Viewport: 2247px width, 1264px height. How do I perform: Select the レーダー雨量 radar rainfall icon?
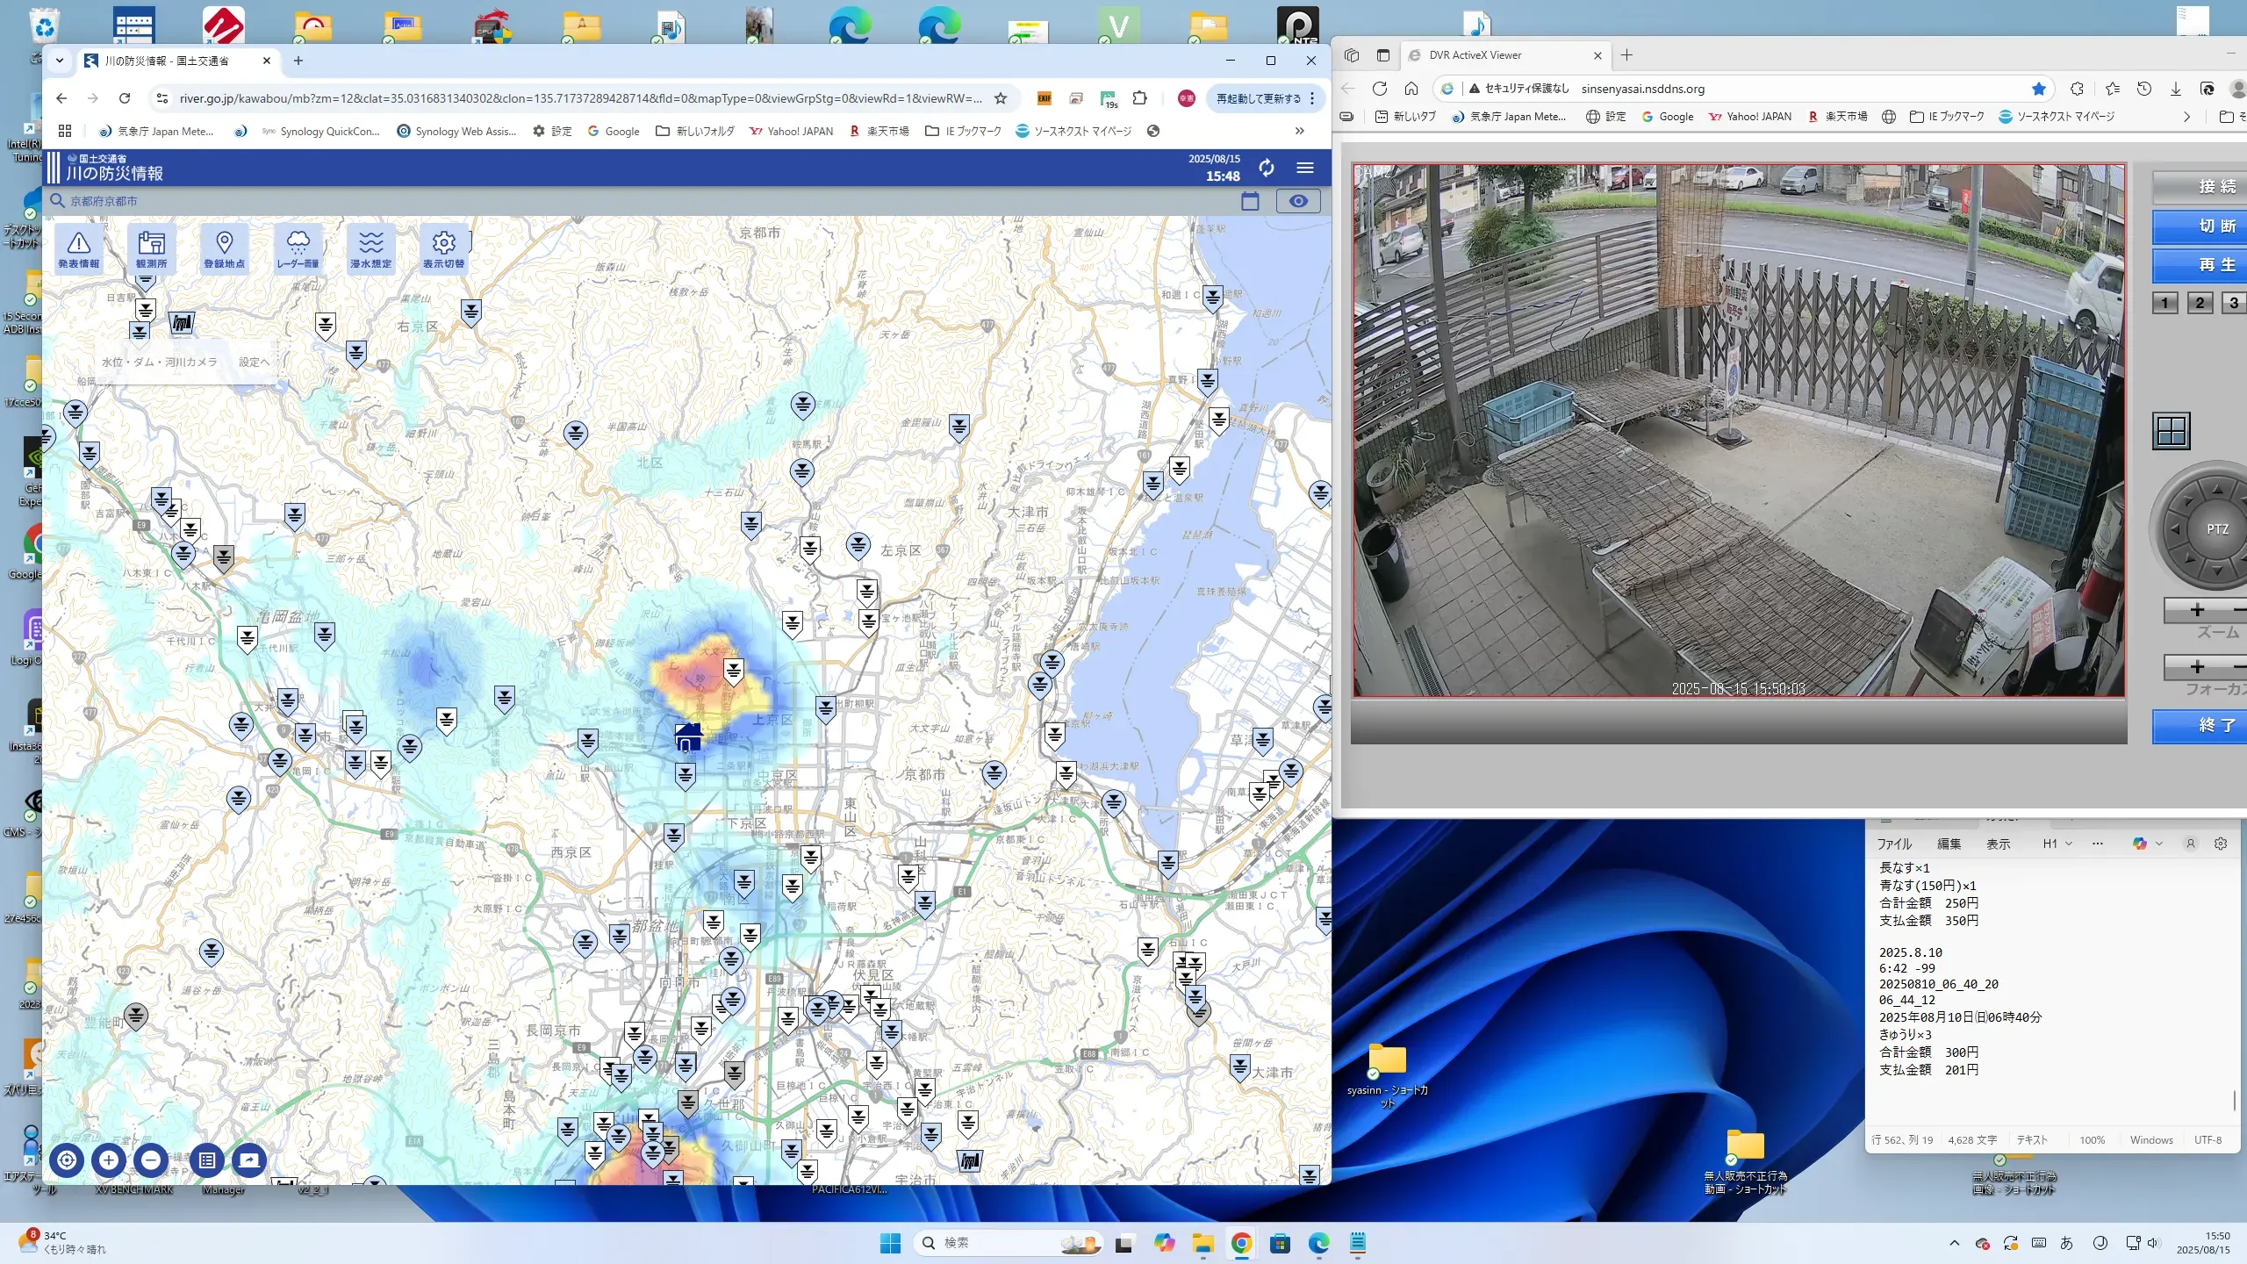298,248
